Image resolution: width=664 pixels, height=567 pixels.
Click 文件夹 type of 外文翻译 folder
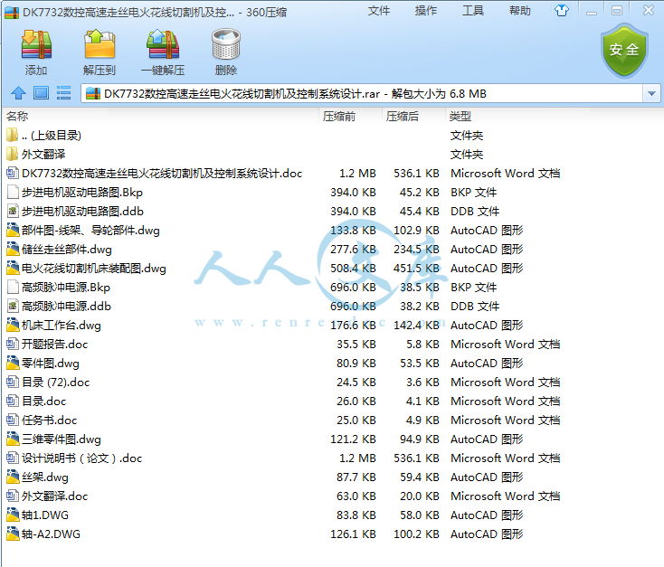click(467, 154)
